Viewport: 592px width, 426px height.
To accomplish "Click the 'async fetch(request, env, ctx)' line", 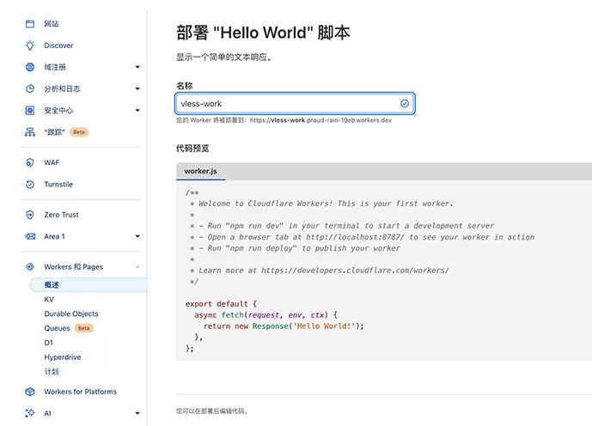I will [x=265, y=315].
